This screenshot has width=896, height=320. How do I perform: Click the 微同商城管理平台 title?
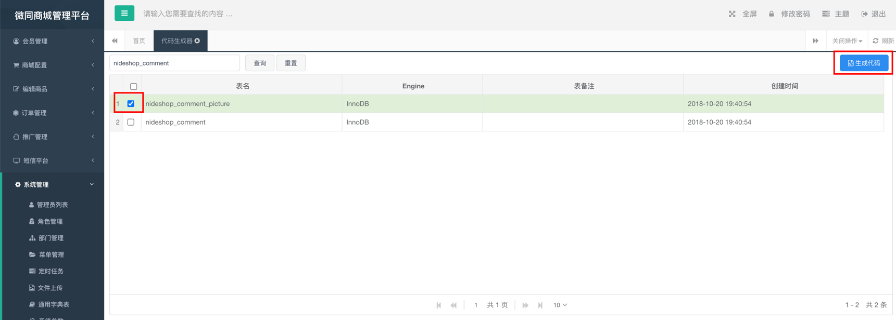click(52, 16)
